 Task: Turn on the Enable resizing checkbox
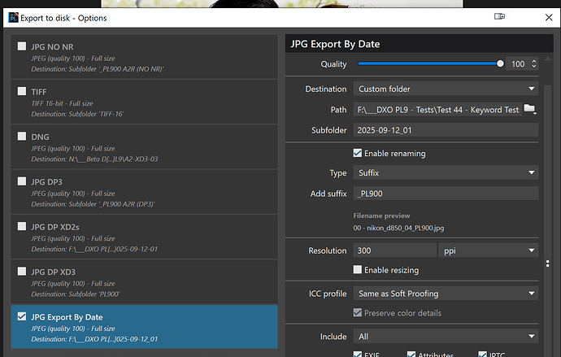358,269
